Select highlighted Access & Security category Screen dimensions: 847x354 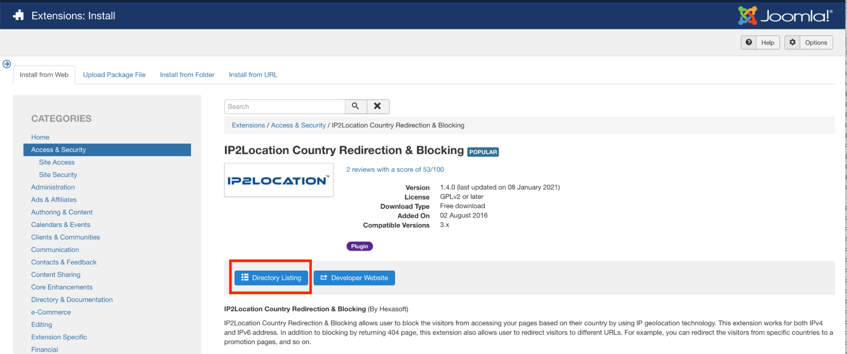107,150
